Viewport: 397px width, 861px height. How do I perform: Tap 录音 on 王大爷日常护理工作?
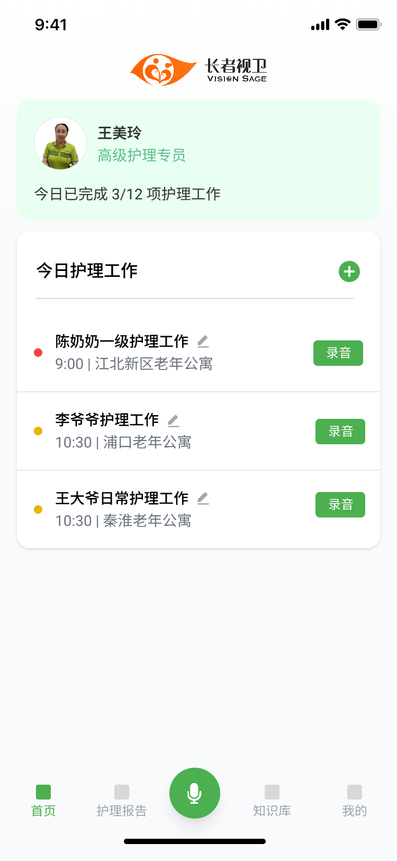click(x=340, y=505)
